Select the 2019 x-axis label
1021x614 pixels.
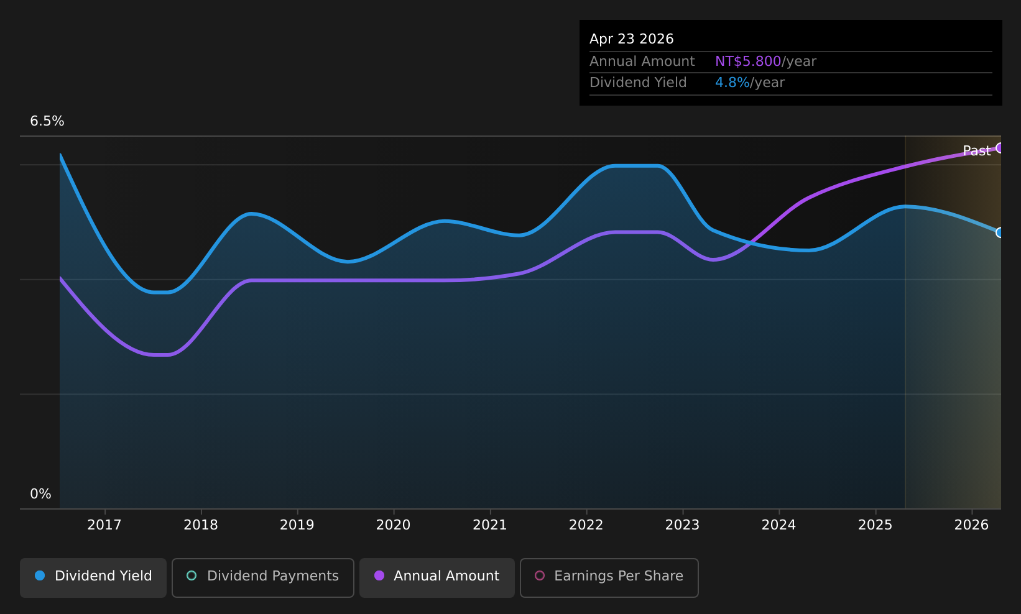pos(297,525)
